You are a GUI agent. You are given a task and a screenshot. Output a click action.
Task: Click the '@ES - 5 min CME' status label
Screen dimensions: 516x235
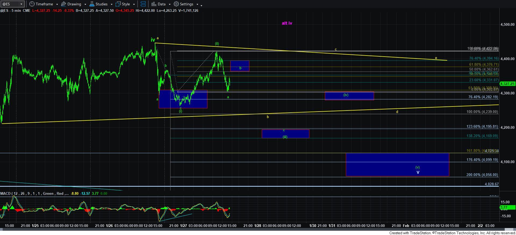pos(15,10)
